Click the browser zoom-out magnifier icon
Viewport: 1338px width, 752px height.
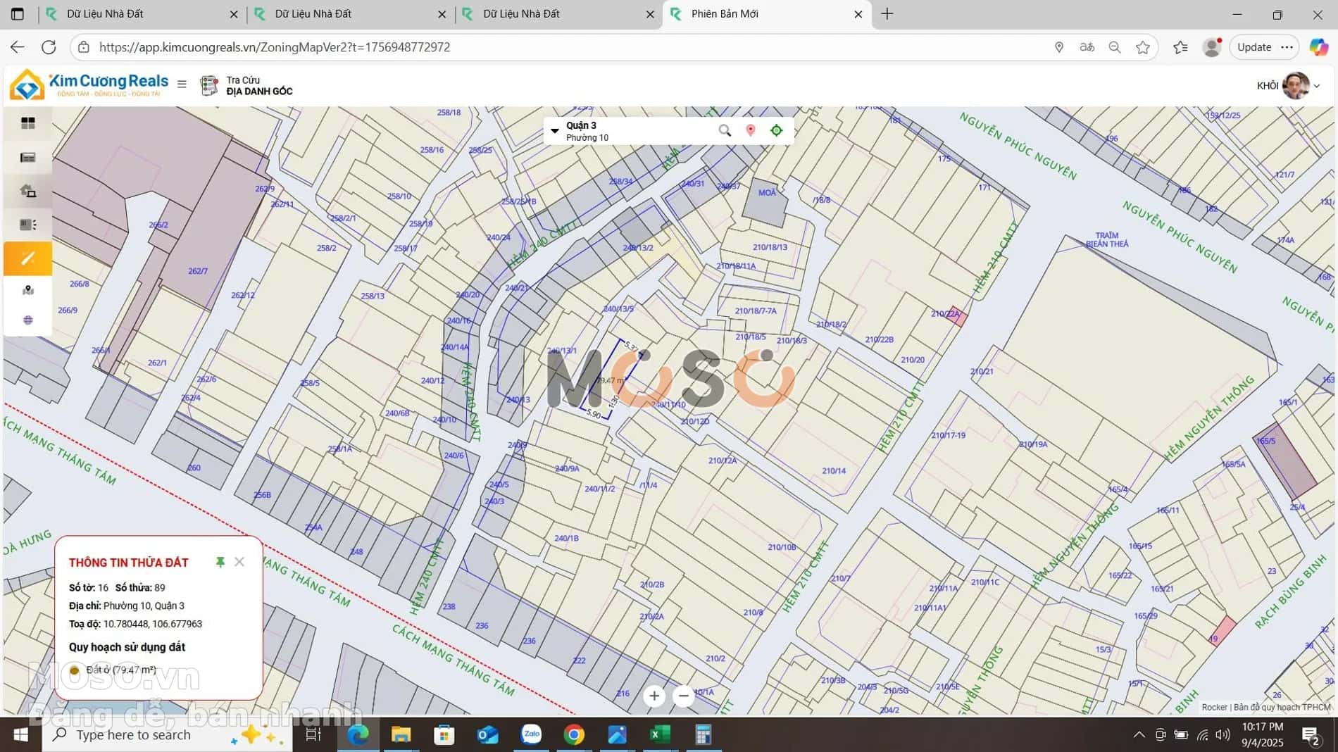click(1115, 47)
